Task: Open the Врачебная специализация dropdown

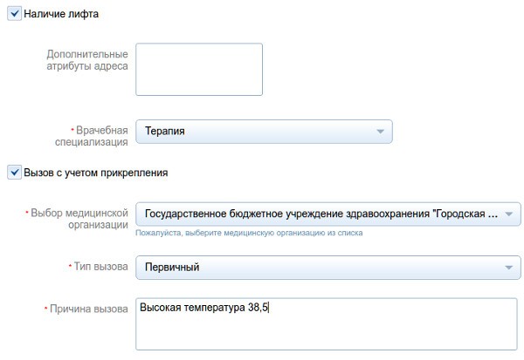Action: pos(264,132)
